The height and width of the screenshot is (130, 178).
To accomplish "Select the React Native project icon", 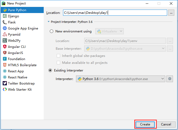I will [5, 77].
